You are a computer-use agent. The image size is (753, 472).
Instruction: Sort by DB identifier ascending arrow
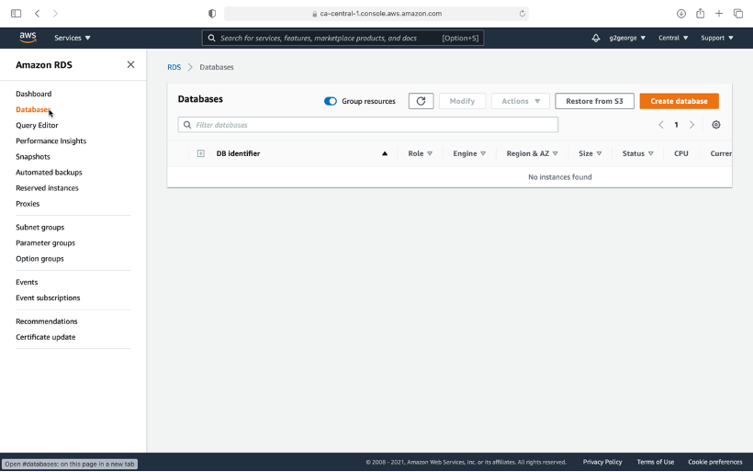(384, 153)
